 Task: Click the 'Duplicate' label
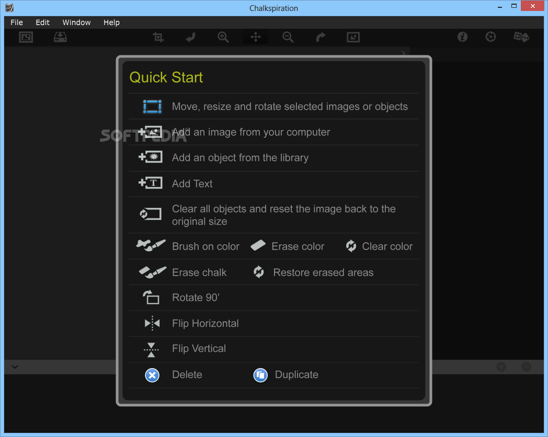click(296, 374)
